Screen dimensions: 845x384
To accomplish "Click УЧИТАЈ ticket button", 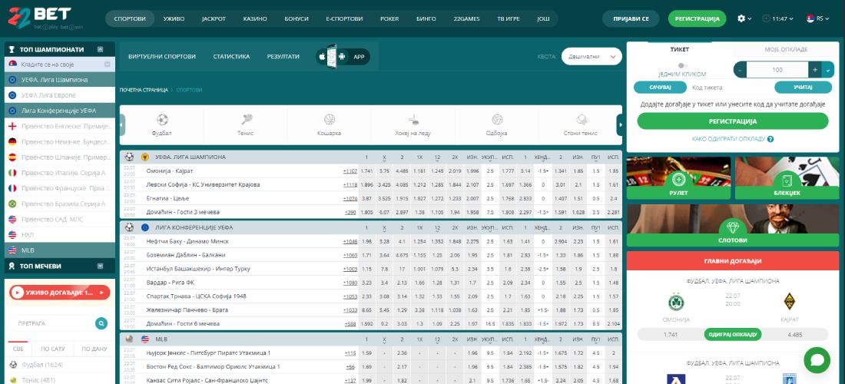I will (803, 88).
